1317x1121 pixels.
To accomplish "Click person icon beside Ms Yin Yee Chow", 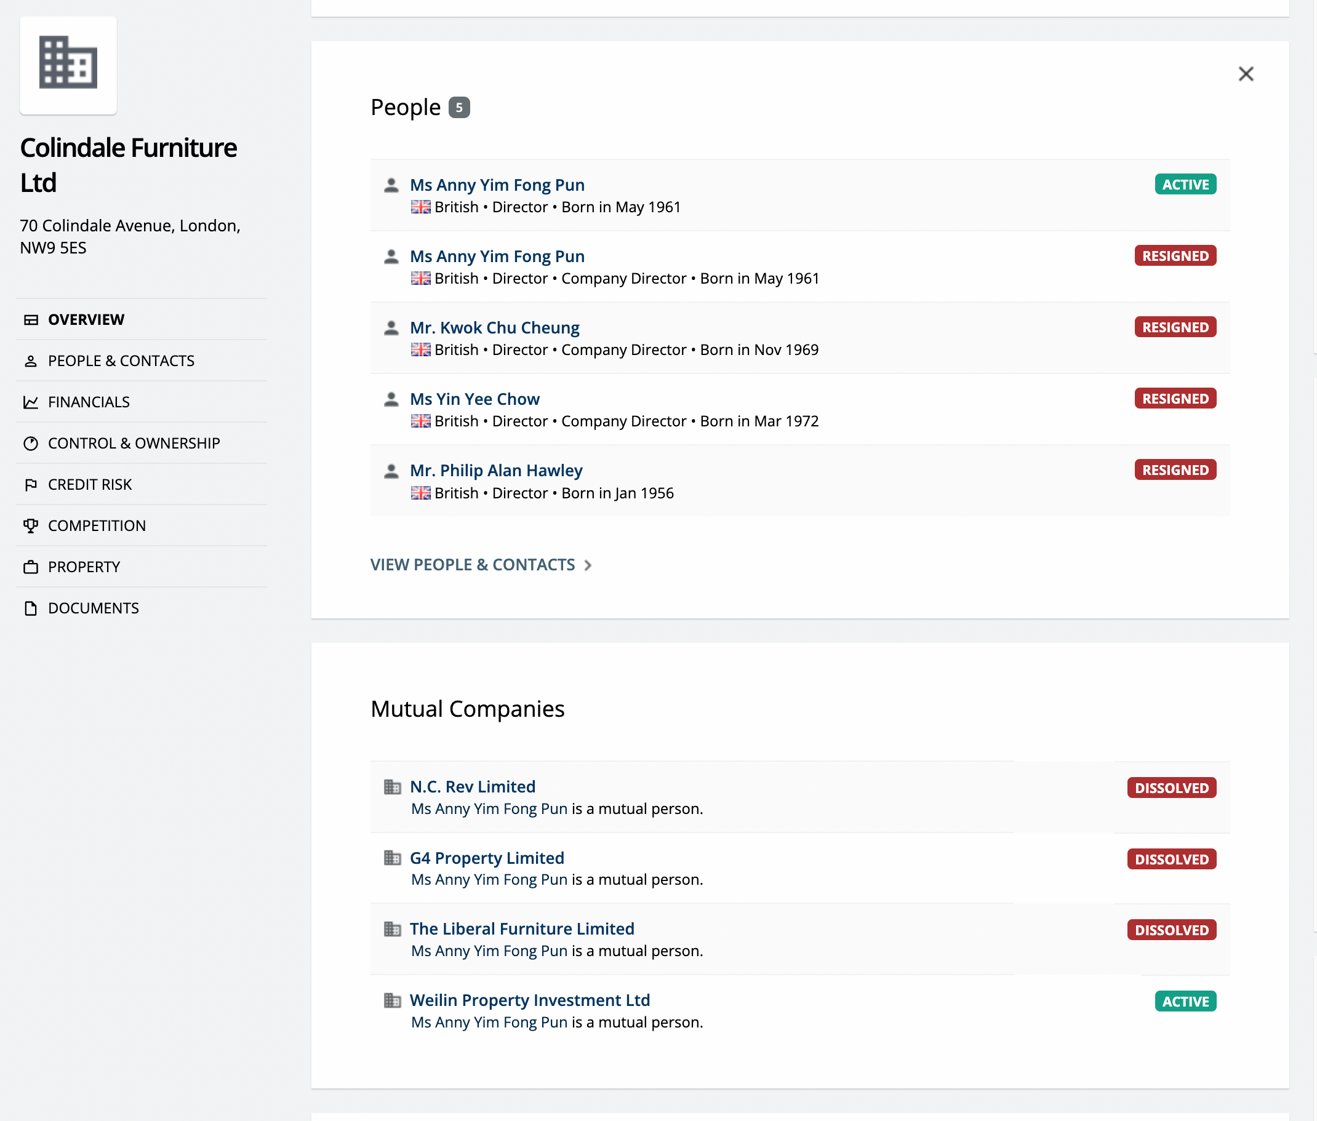I will 391,399.
